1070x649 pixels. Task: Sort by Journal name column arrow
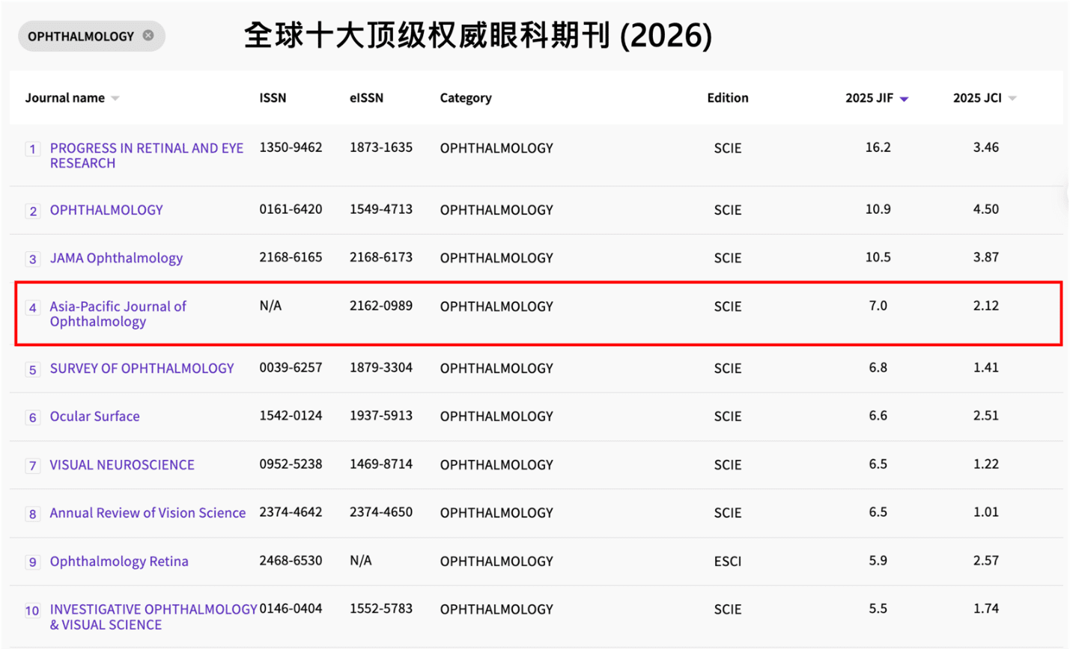(x=115, y=99)
